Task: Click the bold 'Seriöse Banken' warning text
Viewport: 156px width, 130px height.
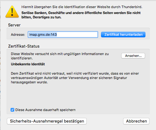Action: coord(81,15)
